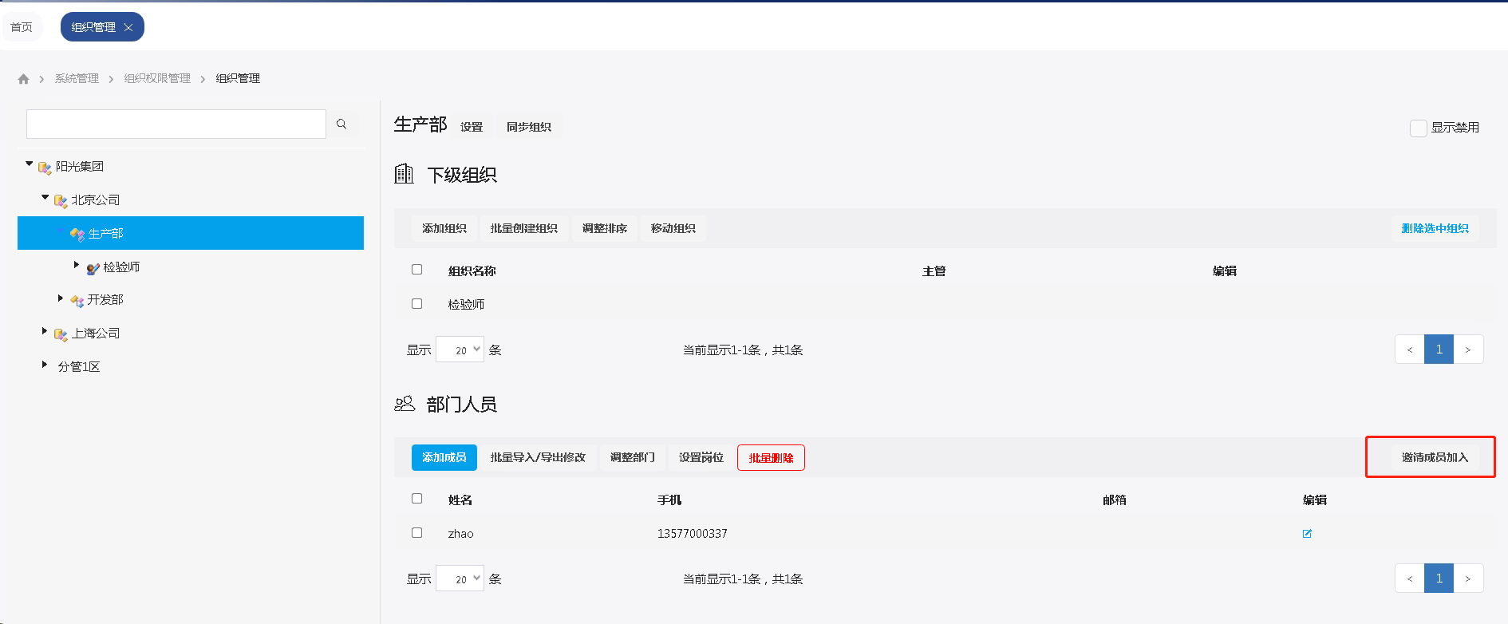
Task: Select 分管1区 in the organization tree
Action: click(79, 367)
